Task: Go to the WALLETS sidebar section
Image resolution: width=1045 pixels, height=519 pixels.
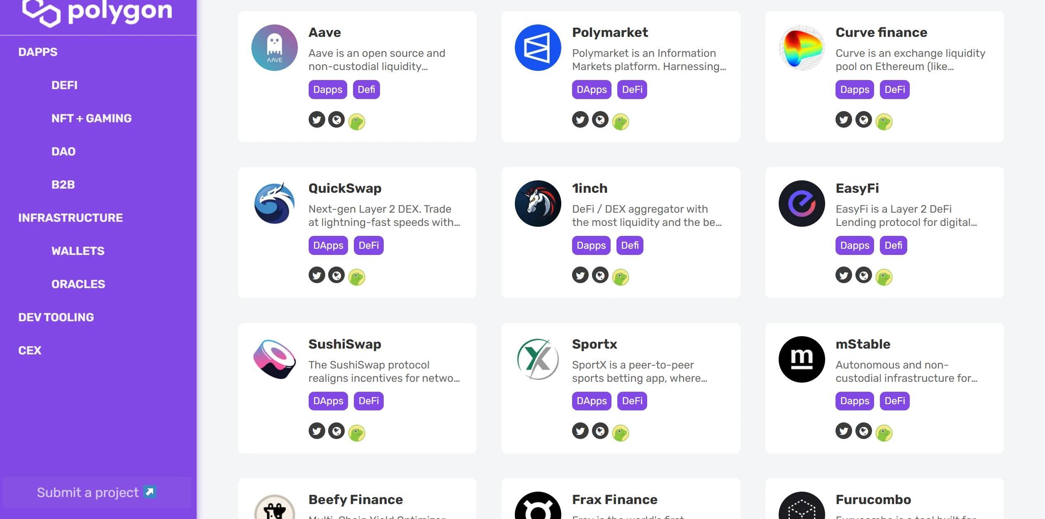Action: coord(78,251)
